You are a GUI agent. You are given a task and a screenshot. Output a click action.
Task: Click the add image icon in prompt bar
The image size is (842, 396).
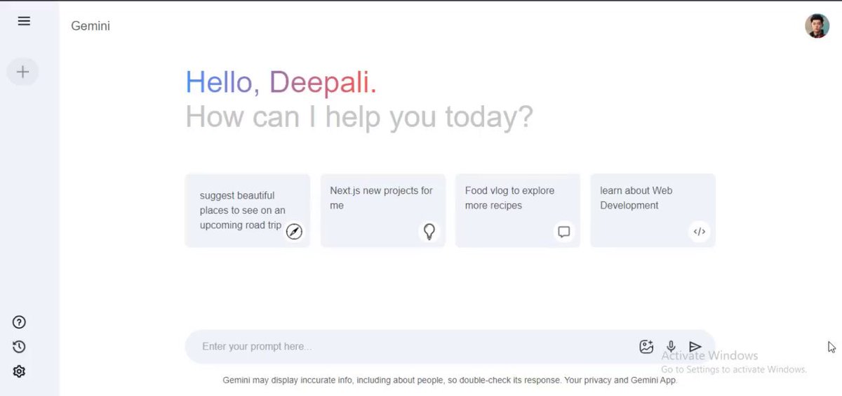646,346
